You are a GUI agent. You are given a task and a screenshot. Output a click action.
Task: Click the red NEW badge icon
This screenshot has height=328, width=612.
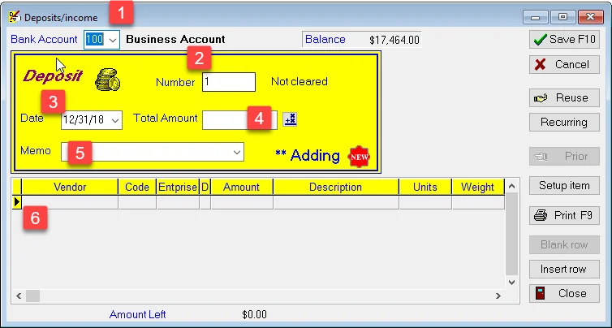359,157
